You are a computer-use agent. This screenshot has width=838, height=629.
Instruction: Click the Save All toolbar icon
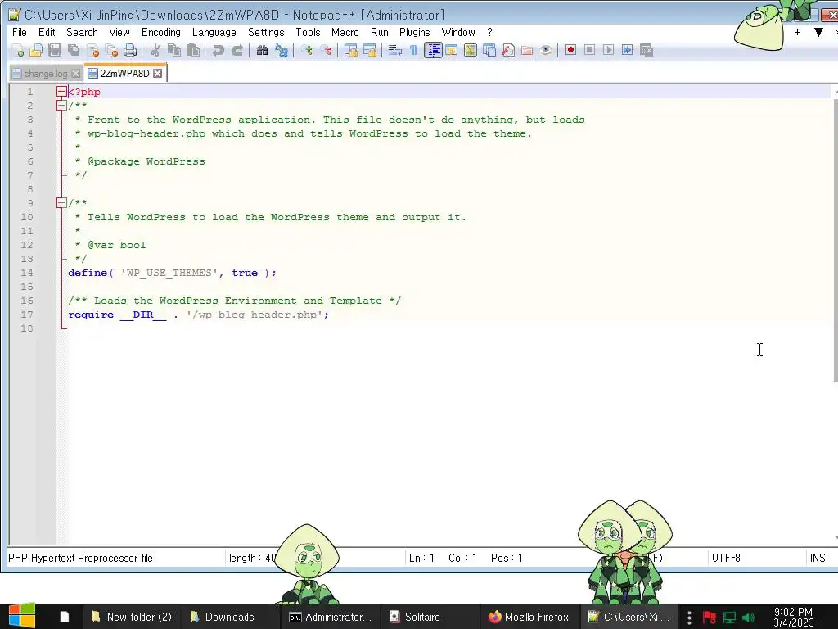[73, 50]
